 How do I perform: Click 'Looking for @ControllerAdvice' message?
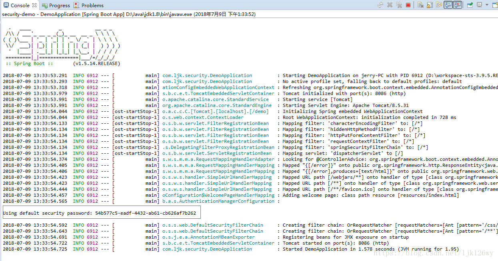390,159
